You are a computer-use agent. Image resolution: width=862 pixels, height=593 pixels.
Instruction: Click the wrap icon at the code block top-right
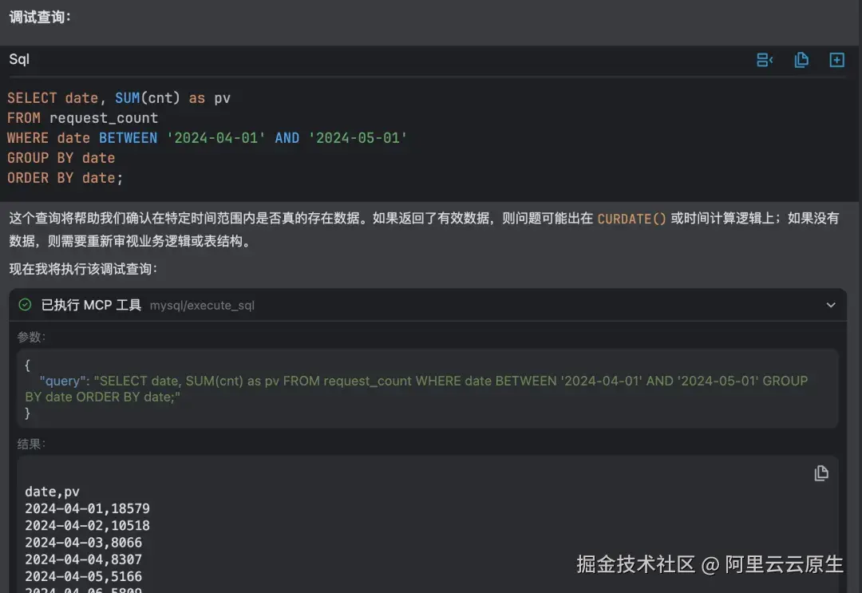point(764,59)
